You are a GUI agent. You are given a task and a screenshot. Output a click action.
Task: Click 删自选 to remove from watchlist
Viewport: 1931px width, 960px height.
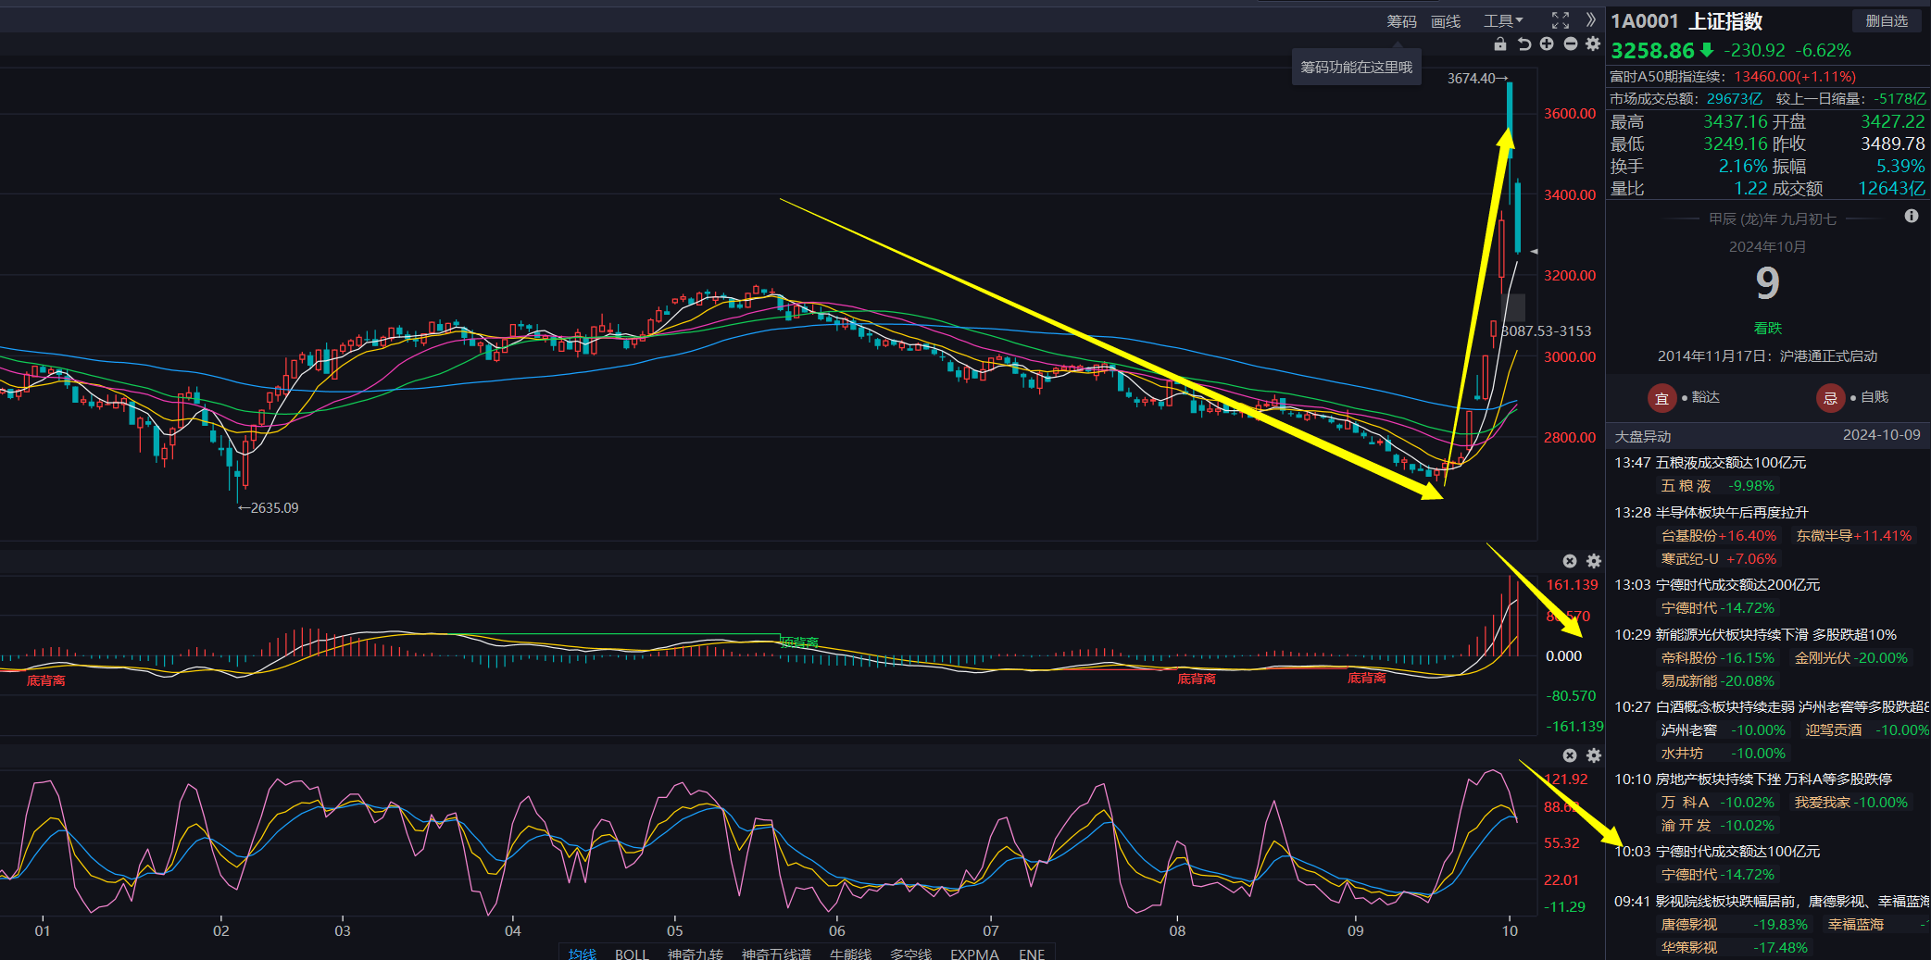pos(1887,20)
